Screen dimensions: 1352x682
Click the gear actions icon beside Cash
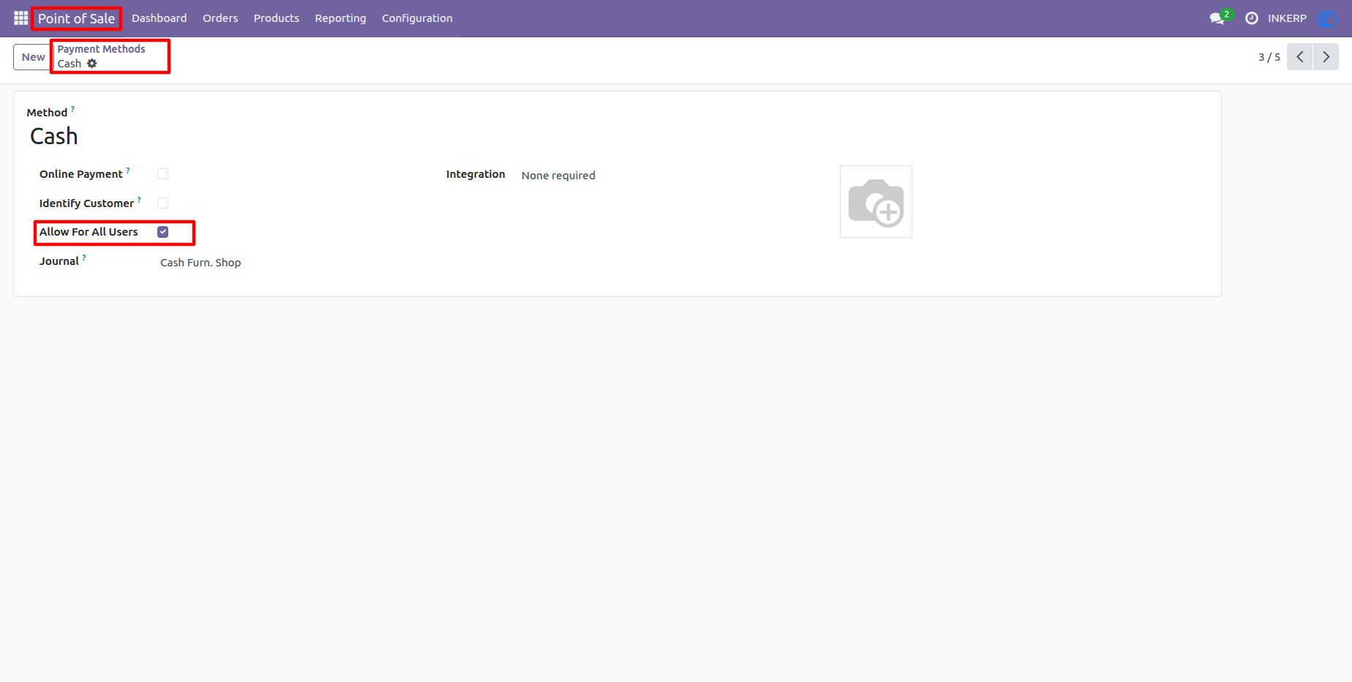(x=92, y=64)
